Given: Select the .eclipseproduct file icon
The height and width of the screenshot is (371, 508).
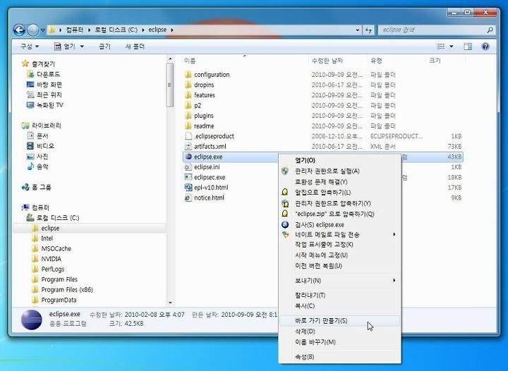Looking at the screenshot, I should [x=188, y=136].
